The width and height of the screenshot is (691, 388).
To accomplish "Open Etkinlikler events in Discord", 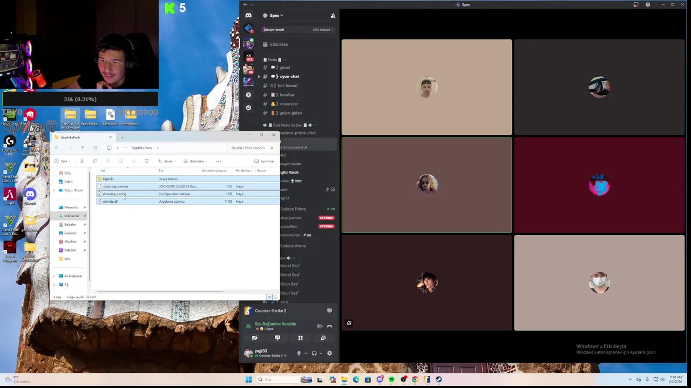I will pyautogui.click(x=279, y=44).
